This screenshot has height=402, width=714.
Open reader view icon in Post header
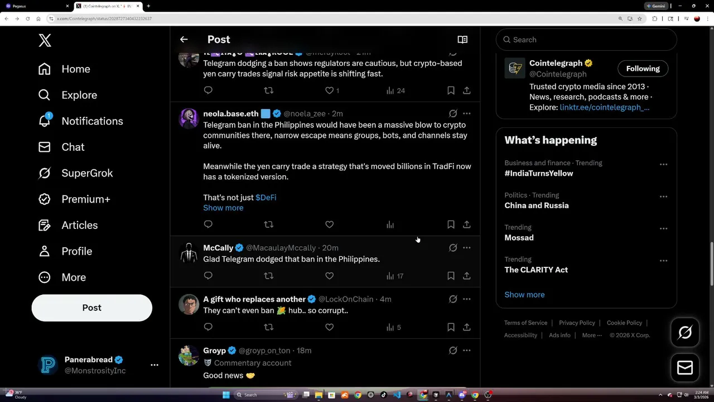(x=462, y=40)
